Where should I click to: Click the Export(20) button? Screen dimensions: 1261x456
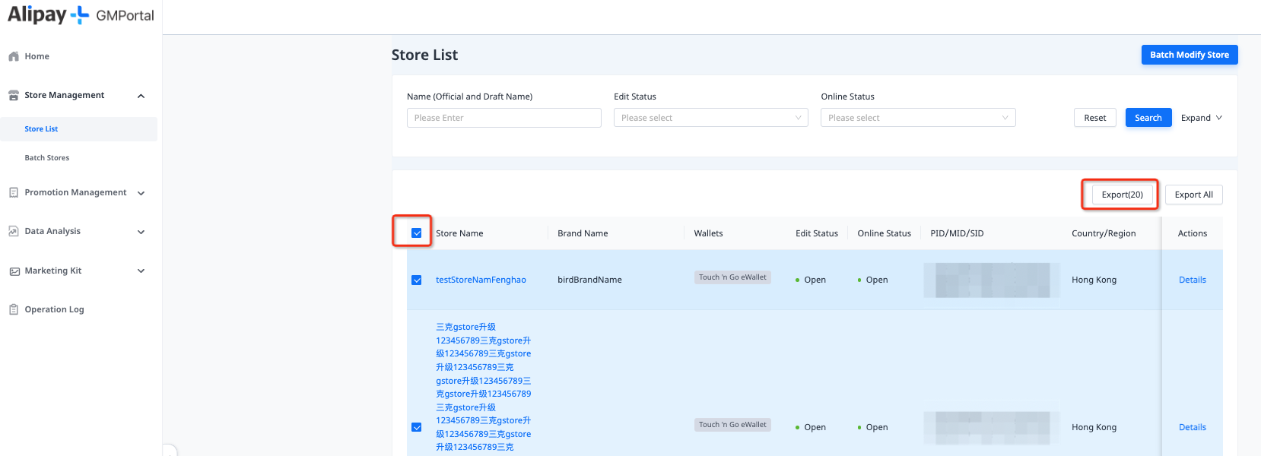[x=1122, y=195]
